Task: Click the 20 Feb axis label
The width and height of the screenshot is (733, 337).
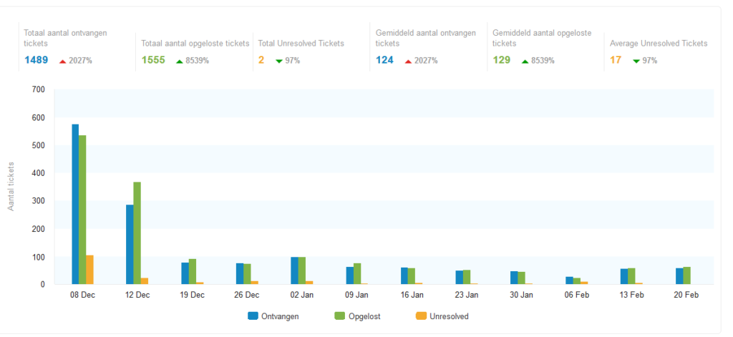Action: (686, 296)
